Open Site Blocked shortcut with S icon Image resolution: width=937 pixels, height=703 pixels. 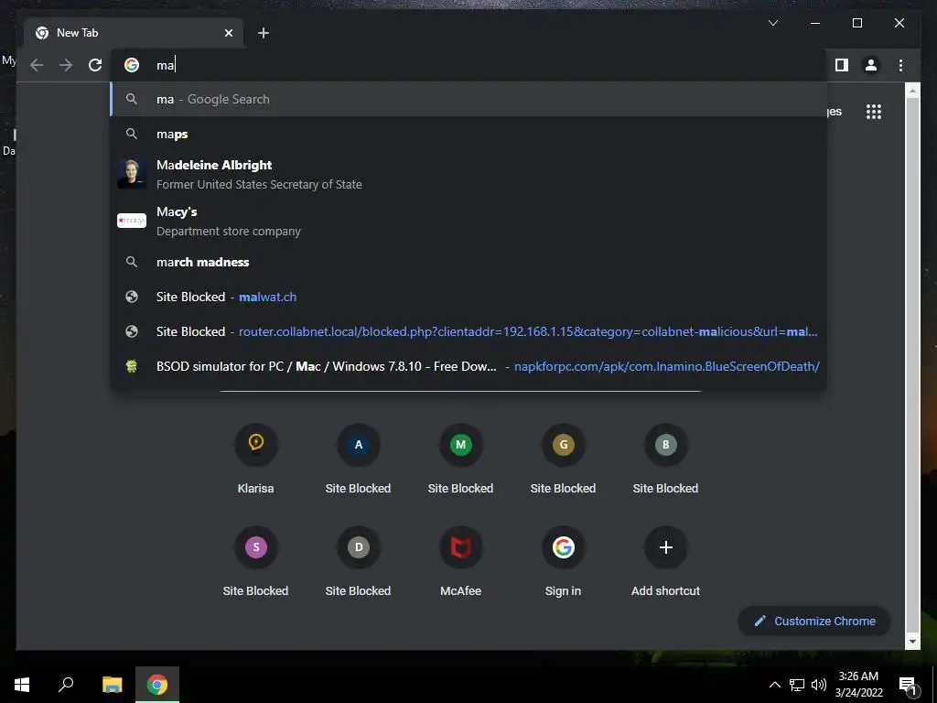click(x=256, y=562)
